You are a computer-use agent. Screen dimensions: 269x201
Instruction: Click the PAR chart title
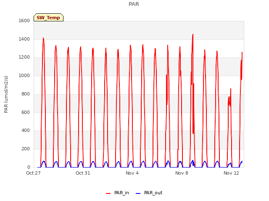(134, 4)
